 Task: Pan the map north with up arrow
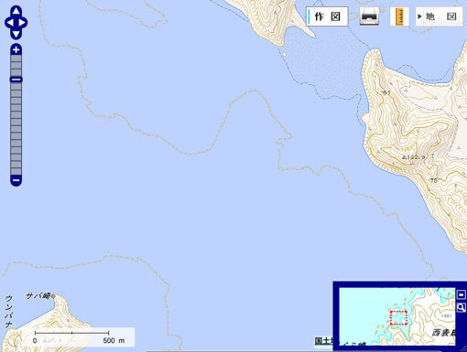[x=16, y=12]
